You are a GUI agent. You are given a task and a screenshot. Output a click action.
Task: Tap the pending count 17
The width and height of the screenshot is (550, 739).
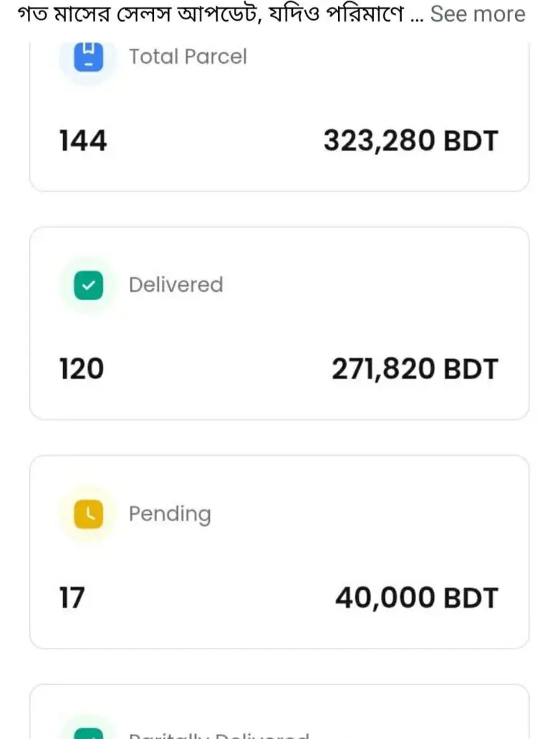72,598
